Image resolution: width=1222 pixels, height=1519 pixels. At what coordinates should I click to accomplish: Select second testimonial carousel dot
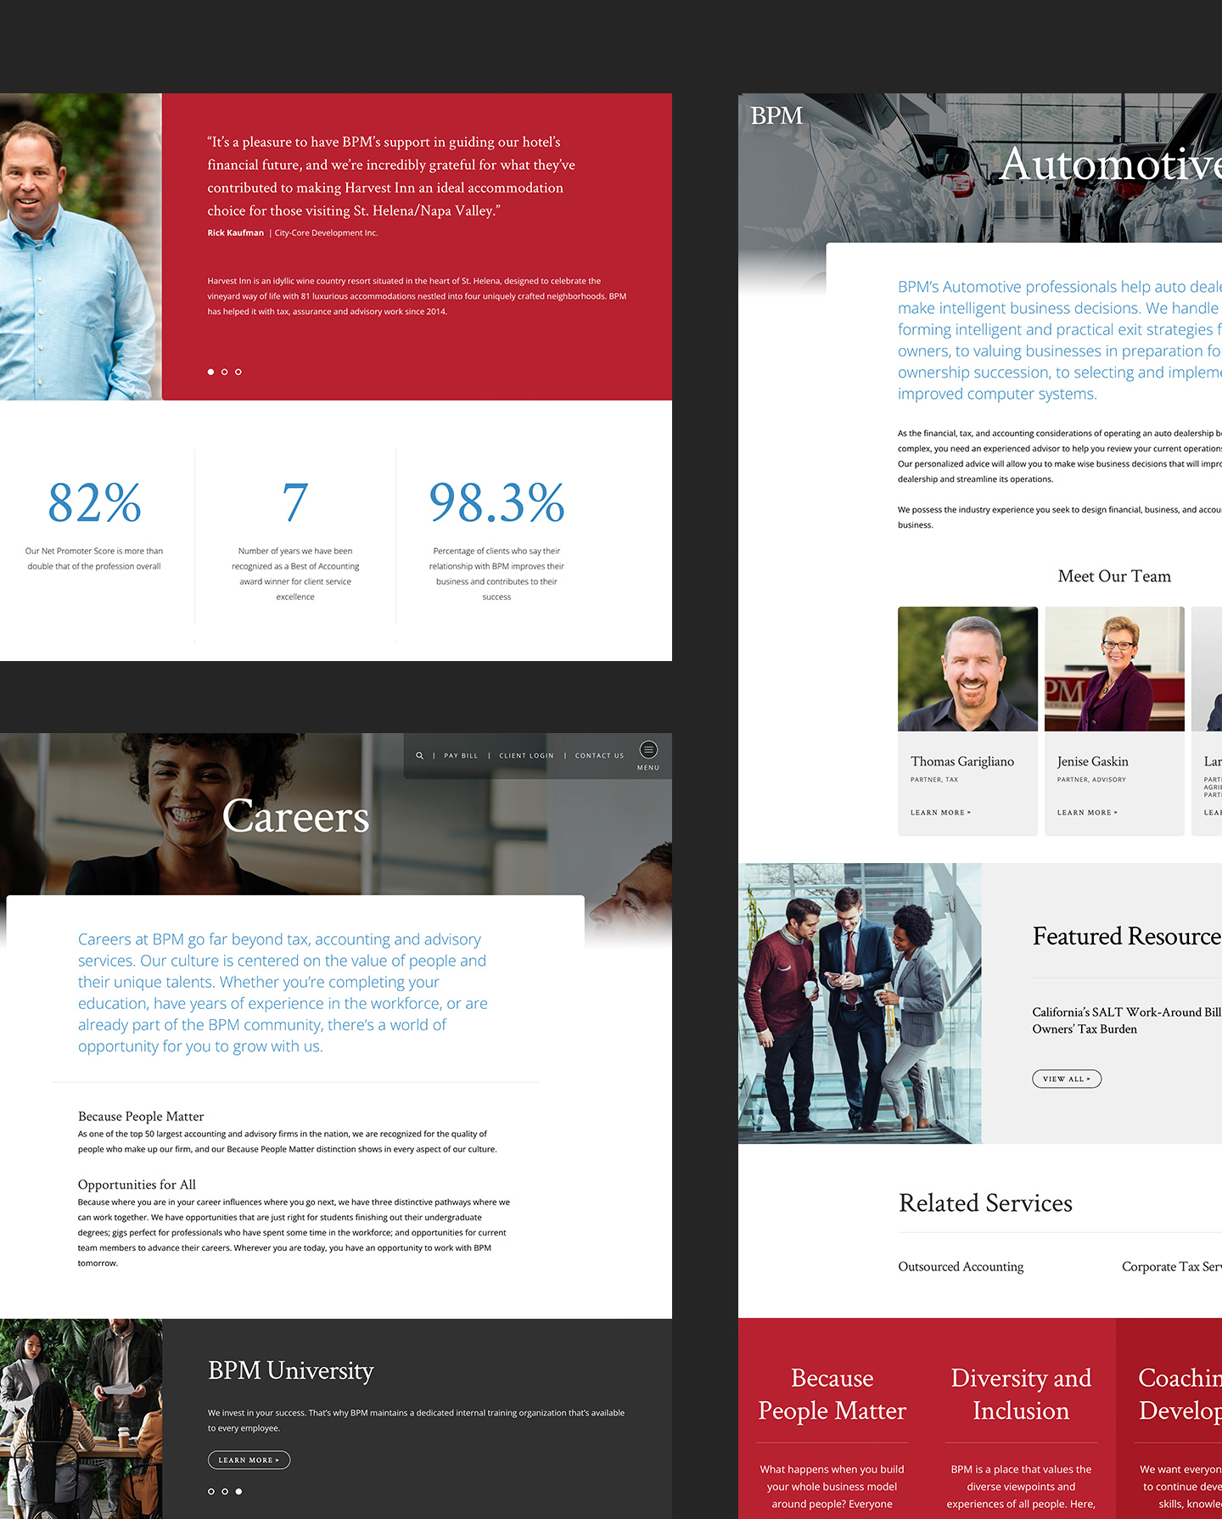click(x=224, y=372)
